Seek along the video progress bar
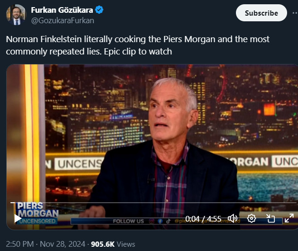 coord(152,203)
